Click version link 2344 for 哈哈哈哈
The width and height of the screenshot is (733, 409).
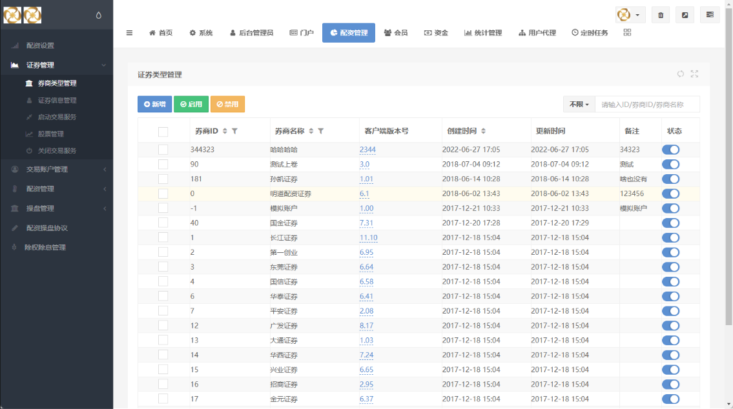click(x=367, y=150)
